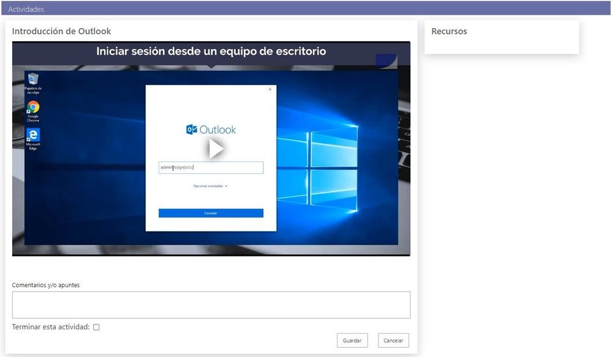Click the 'Introducción de Outlook' title
612x357 pixels.
pyautogui.click(x=61, y=31)
